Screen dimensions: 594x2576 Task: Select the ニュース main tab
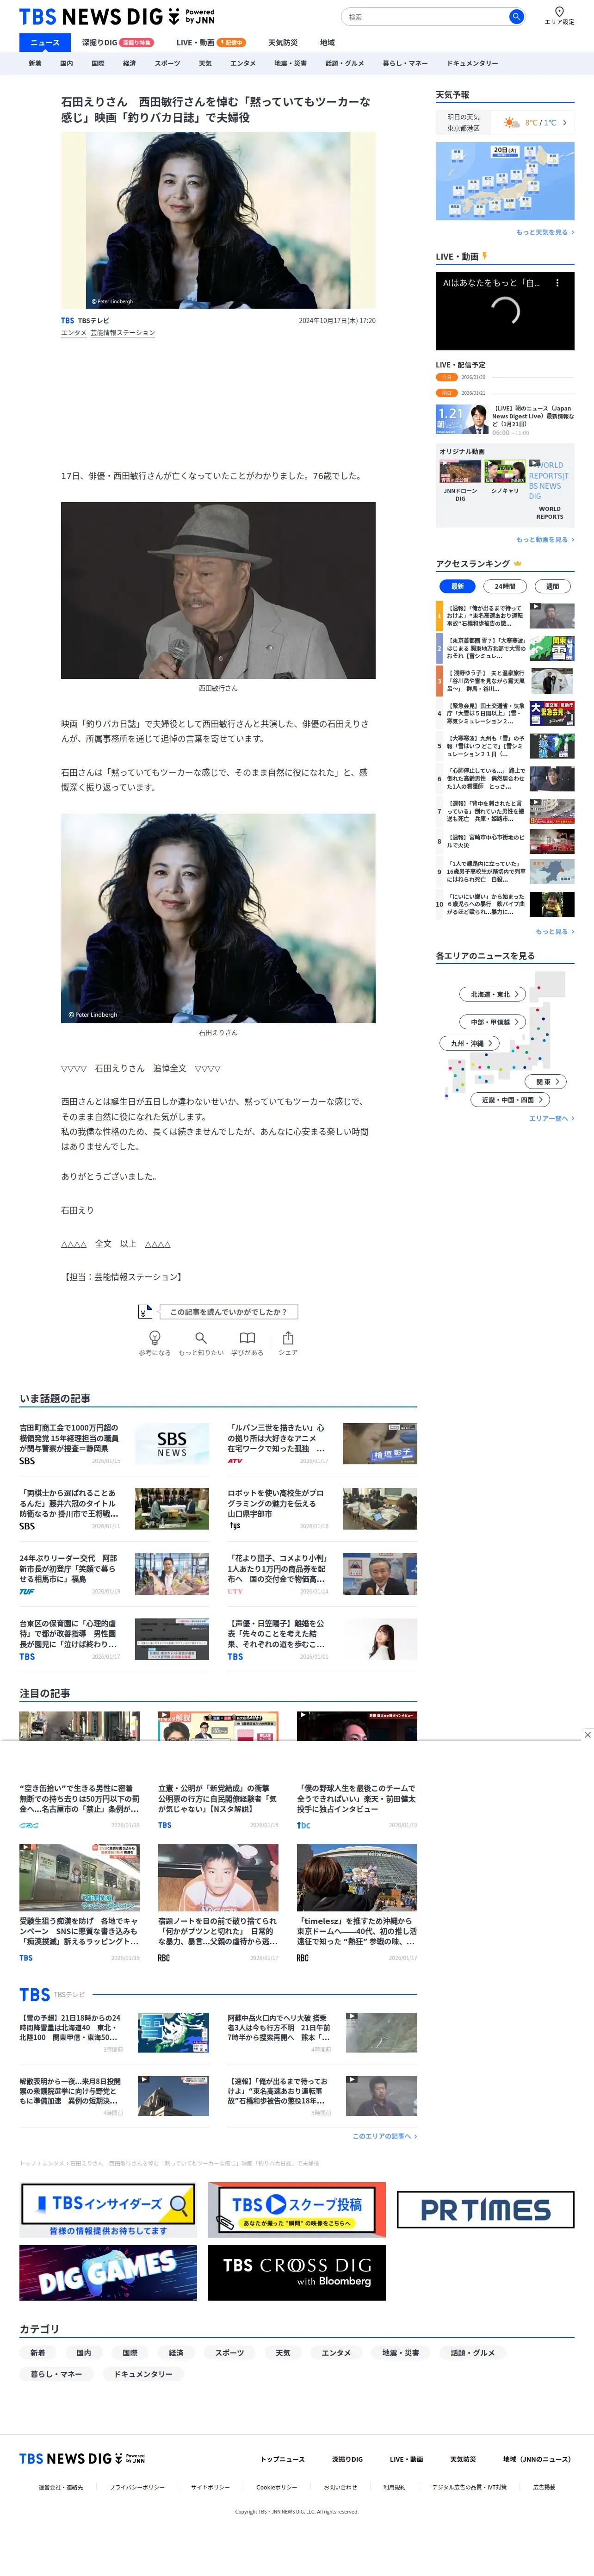pos(45,43)
